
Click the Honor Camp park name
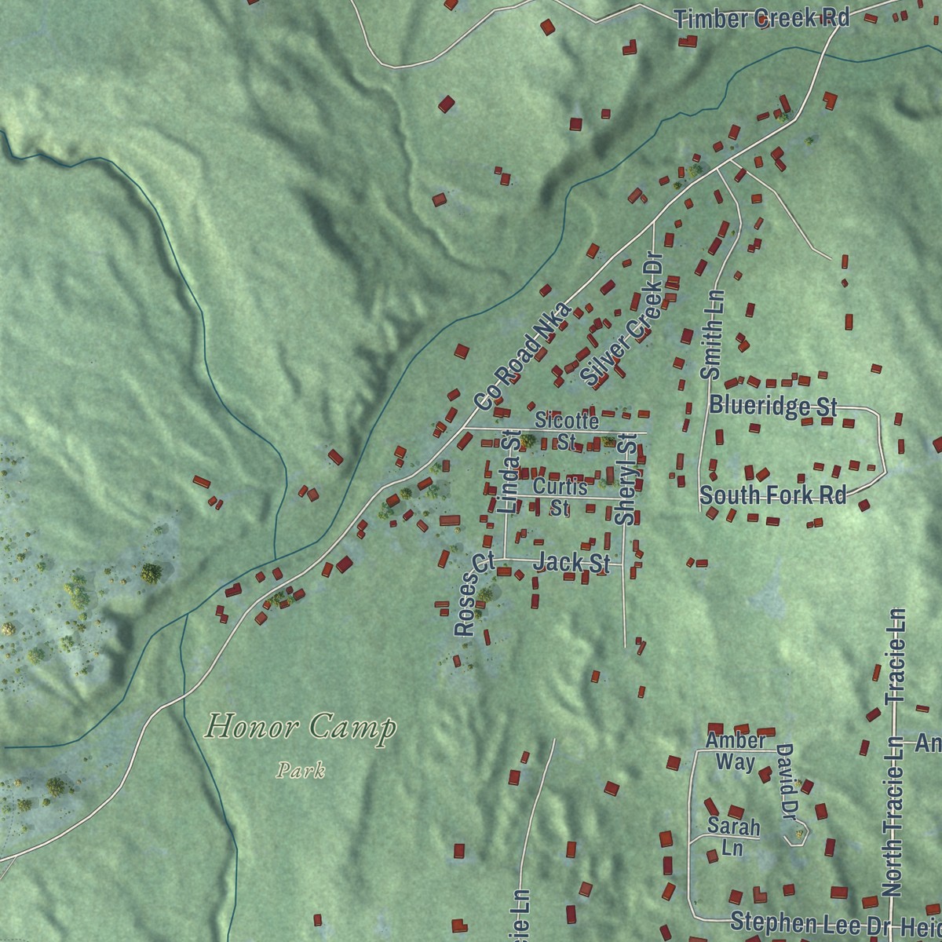(300, 728)
